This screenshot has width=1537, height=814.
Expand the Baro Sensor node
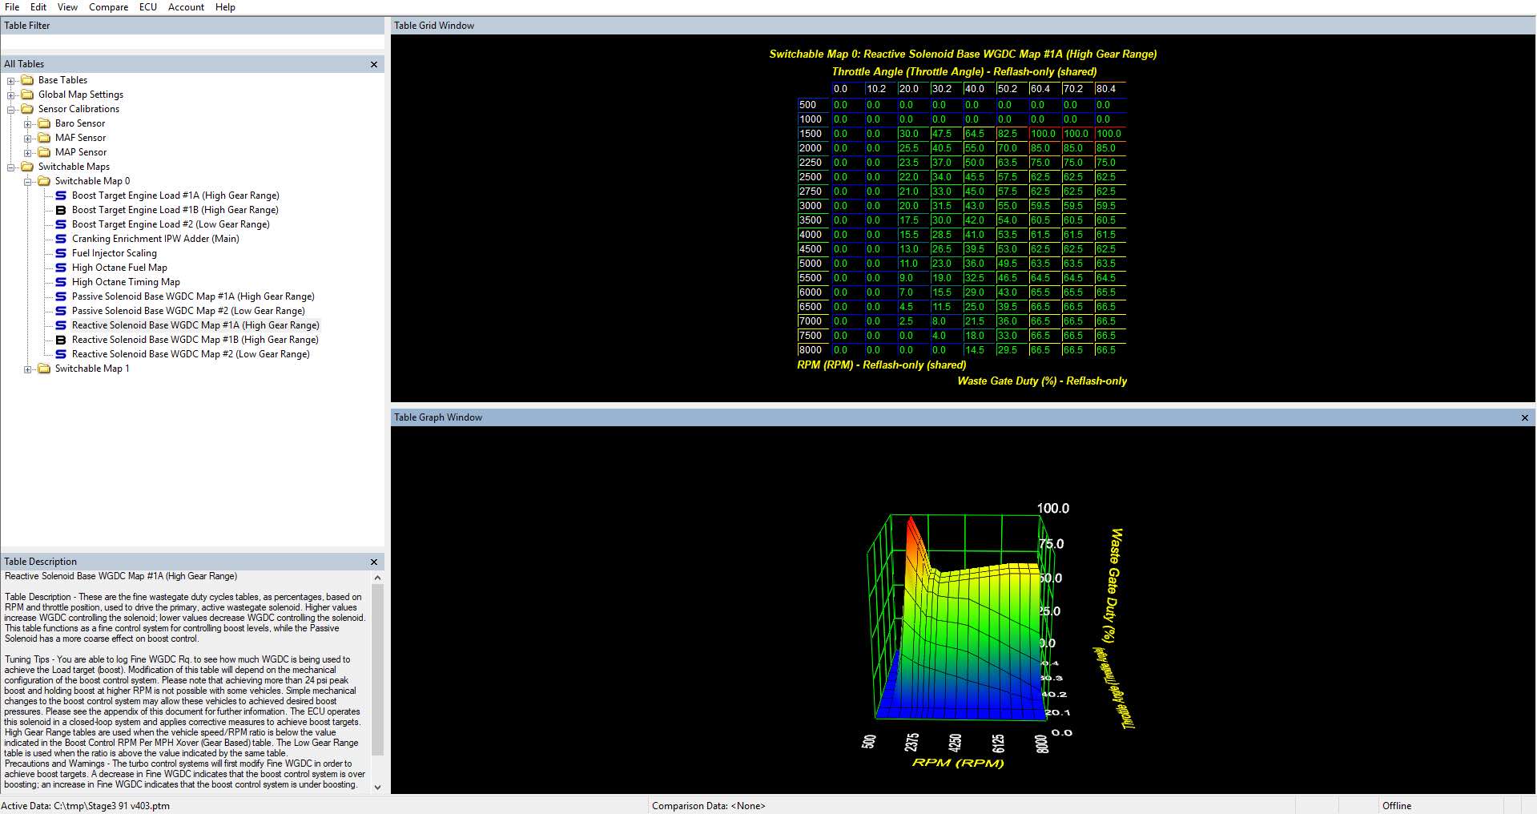(28, 123)
